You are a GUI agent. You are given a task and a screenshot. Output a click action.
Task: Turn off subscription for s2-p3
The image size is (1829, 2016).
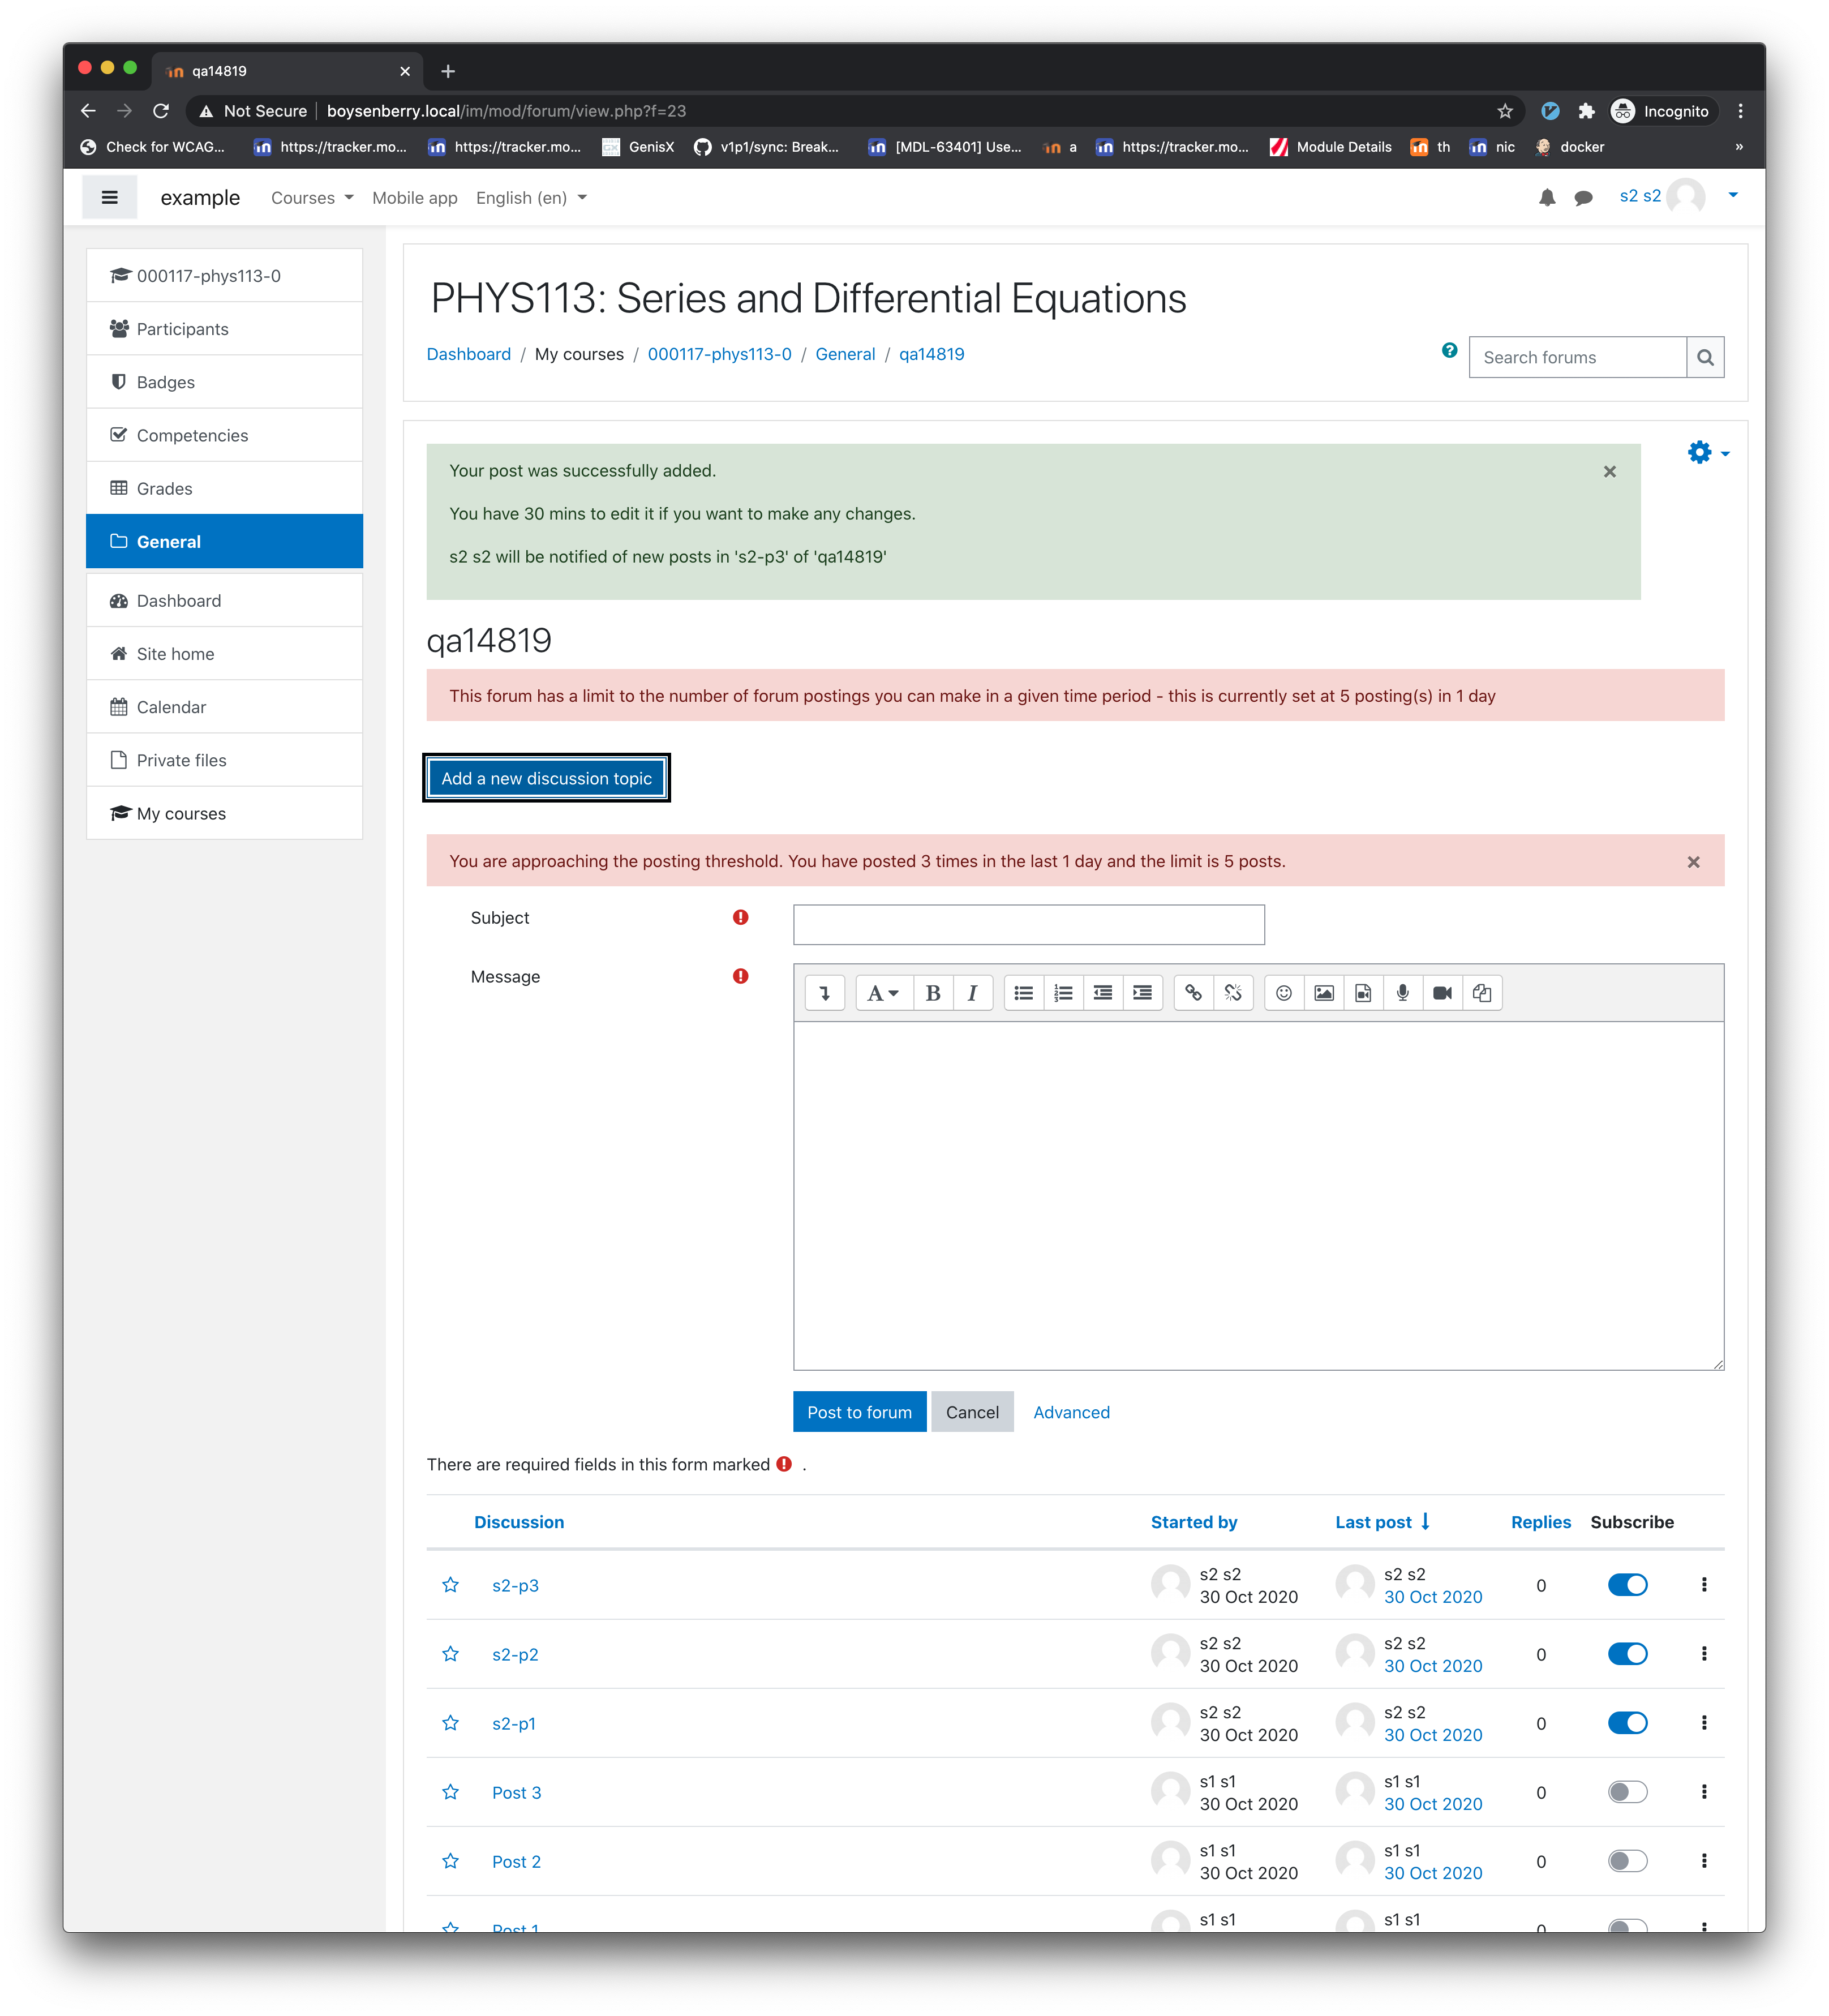coord(1627,1585)
